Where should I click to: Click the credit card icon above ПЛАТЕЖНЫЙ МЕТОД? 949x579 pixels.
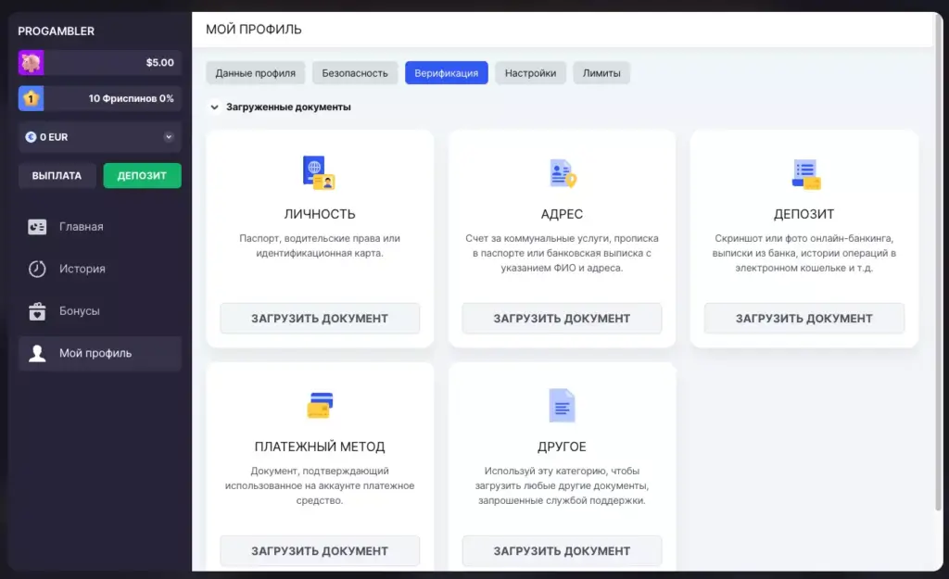[x=319, y=405]
